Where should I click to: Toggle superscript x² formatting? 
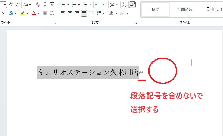[4, 13]
